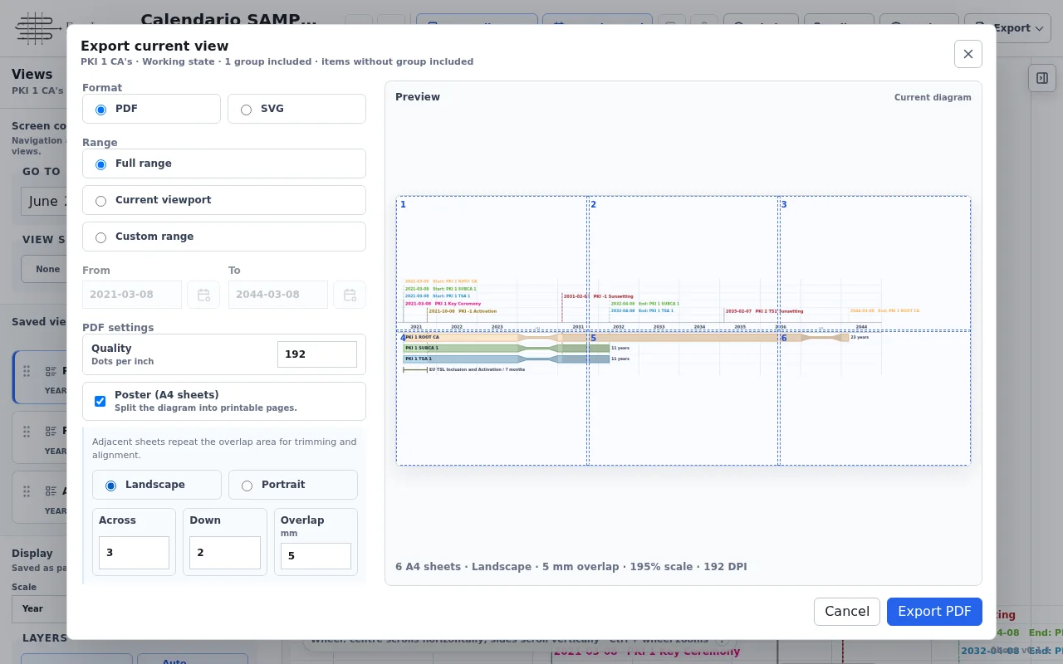Click preview sheet number 1
This screenshot has height=664, width=1063.
[x=492, y=263]
